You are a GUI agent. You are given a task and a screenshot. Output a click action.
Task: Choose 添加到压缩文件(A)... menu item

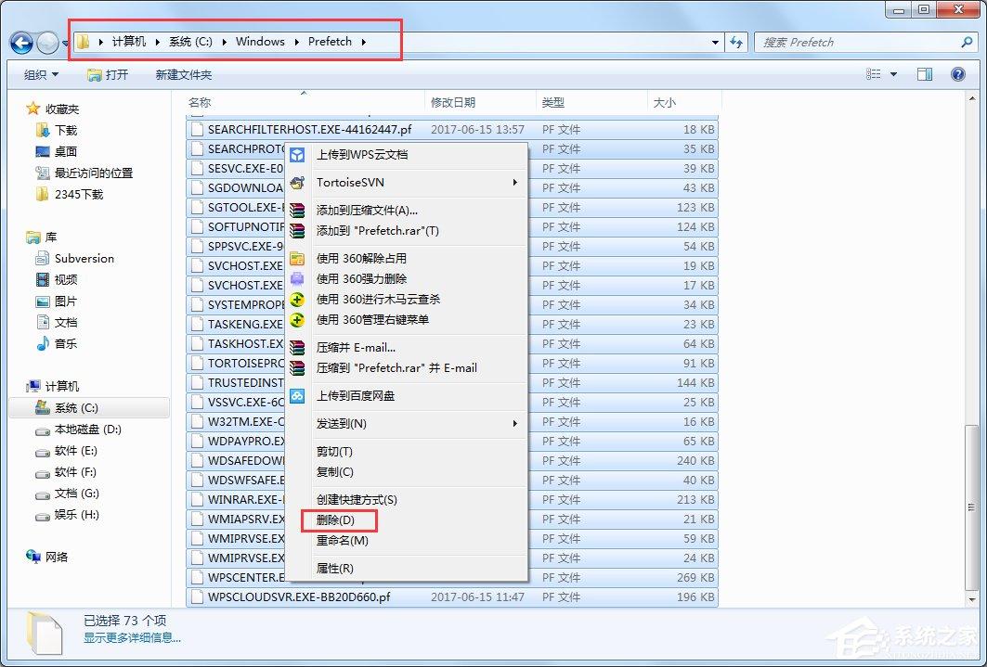(408, 211)
